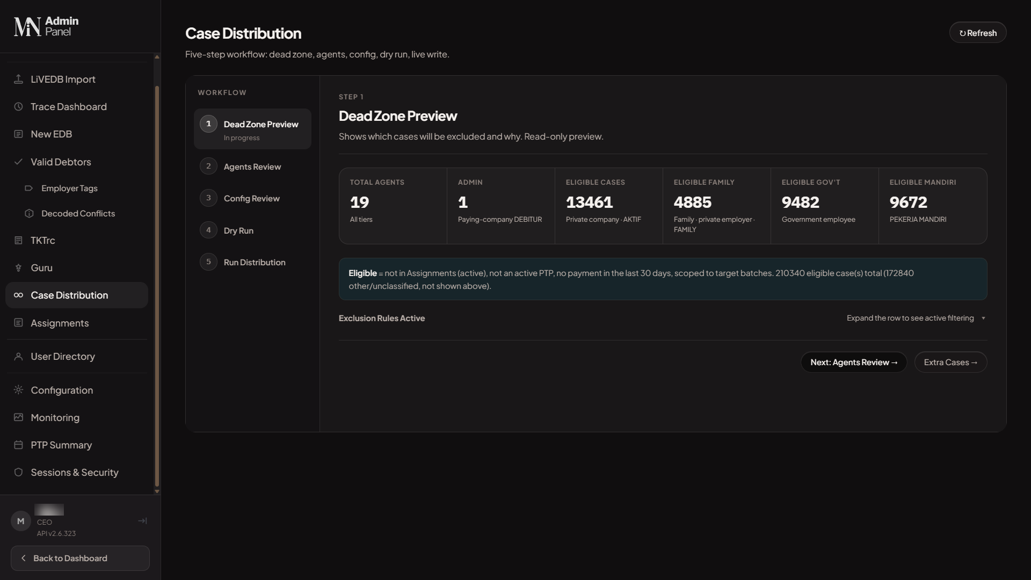Click the MN Admin Panel logo
The width and height of the screenshot is (1031, 580).
point(46,26)
